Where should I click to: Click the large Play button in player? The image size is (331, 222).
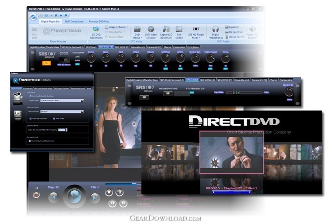pos(75,196)
